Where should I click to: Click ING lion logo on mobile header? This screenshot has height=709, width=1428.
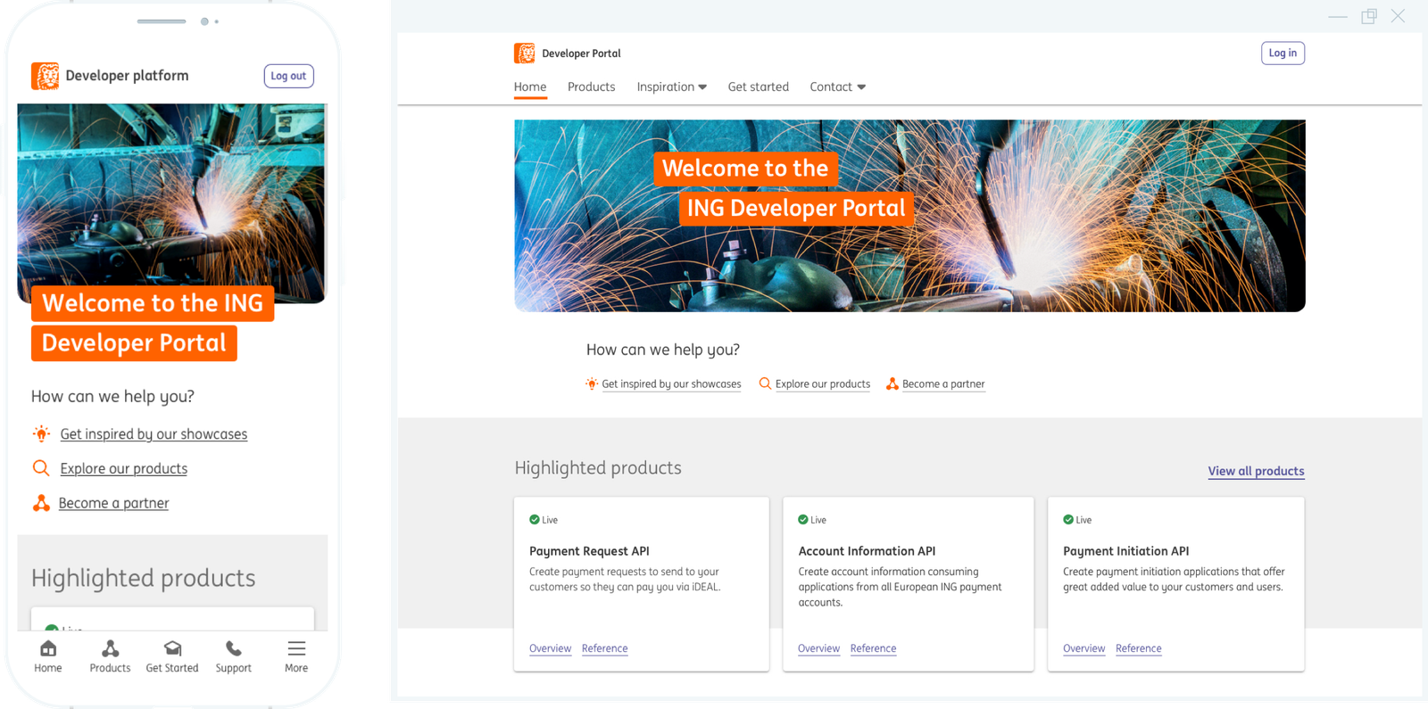click(x=46, y=76)
